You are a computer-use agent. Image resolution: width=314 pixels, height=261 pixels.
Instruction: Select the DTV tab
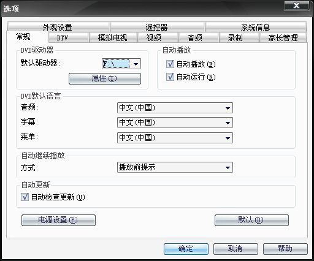69,37
